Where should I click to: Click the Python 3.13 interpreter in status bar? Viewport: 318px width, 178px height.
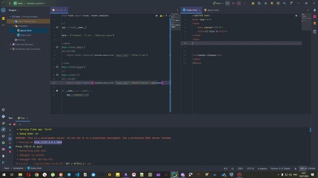point(280,168)
